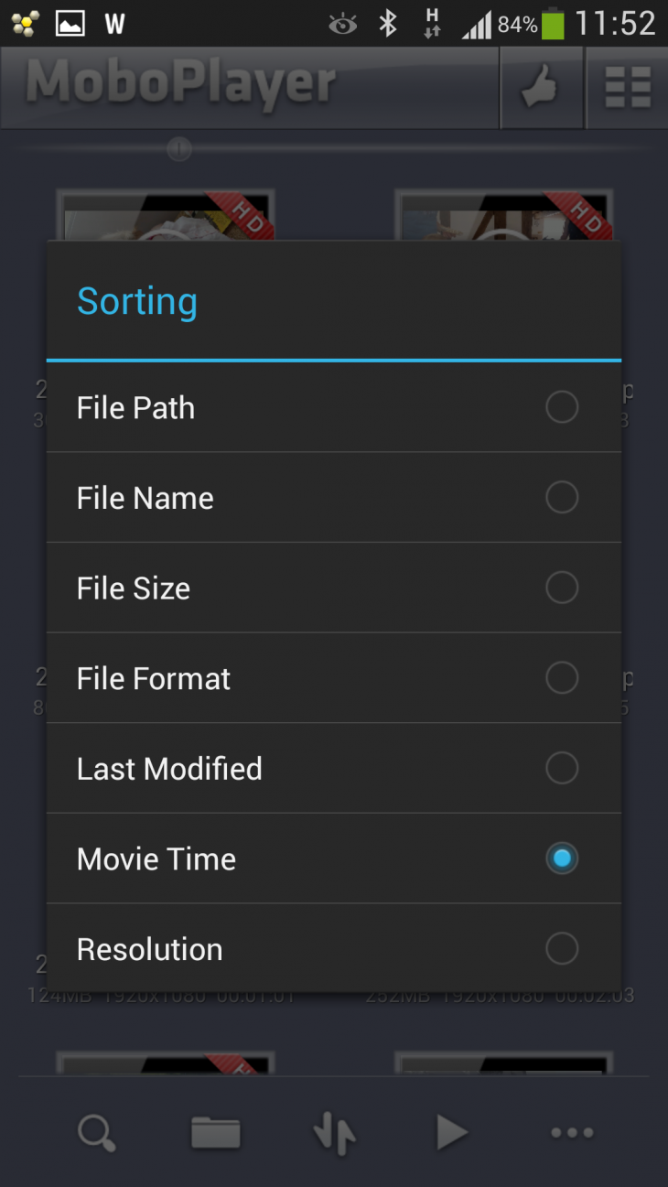This screenshot has height=1187, width=668.
Task: Open search with the magnifier icon
Action: tap(96, 1133)
